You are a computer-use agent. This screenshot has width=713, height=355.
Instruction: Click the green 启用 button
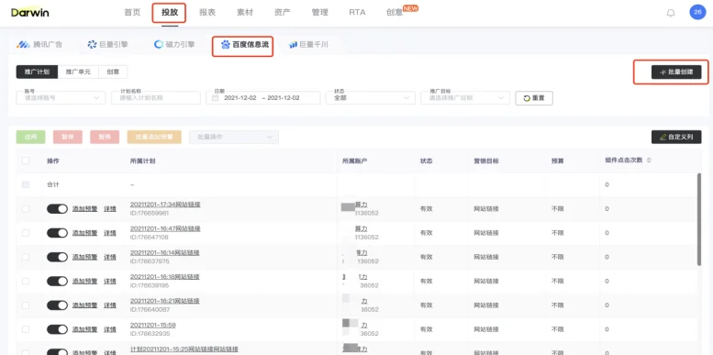point(30,137)
